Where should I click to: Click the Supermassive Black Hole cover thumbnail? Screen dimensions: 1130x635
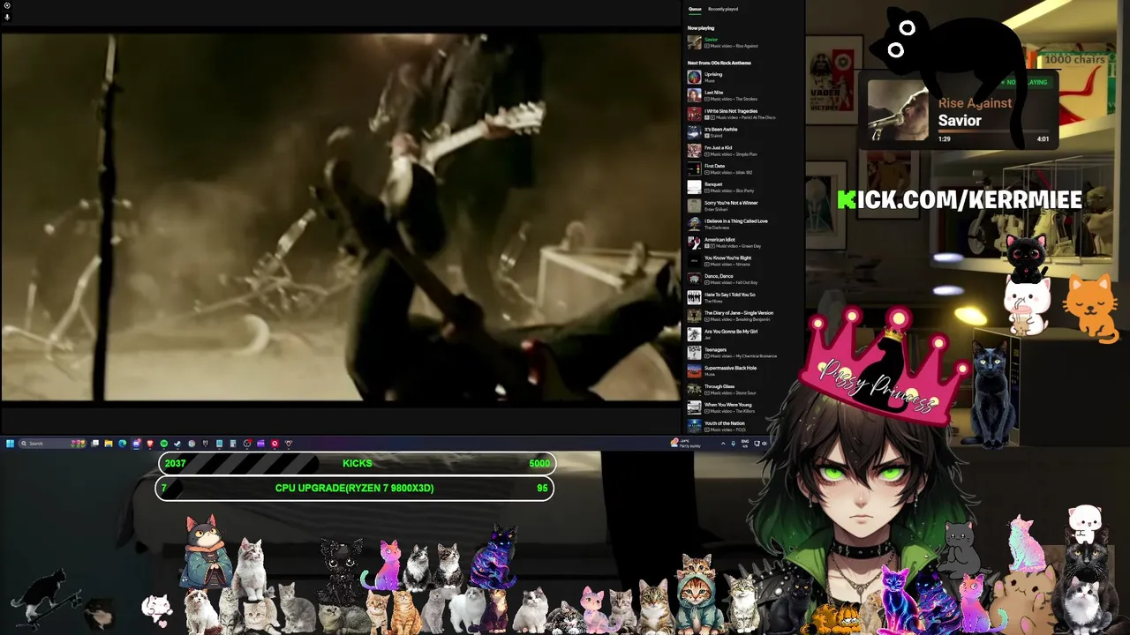[x=694, y=371]
